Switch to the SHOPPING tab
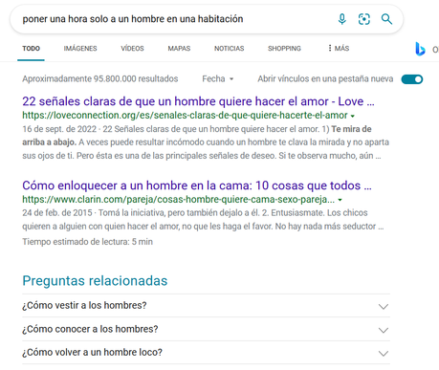Image resolution: width=439 pixels, height=370 pixels. pyautogui.click(x=284, y=49)
